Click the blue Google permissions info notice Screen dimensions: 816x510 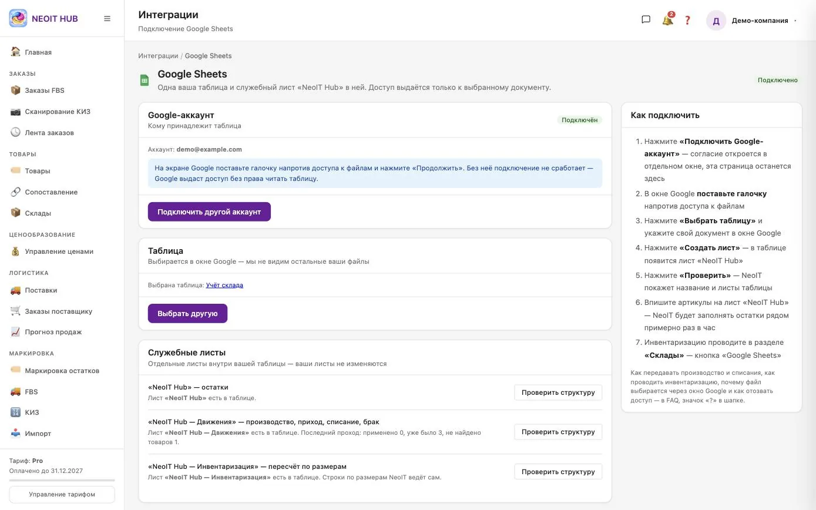click(x=375, y=173)
